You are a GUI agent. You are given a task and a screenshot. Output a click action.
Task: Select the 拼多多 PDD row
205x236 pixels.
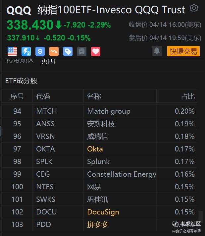pos(99,224)
